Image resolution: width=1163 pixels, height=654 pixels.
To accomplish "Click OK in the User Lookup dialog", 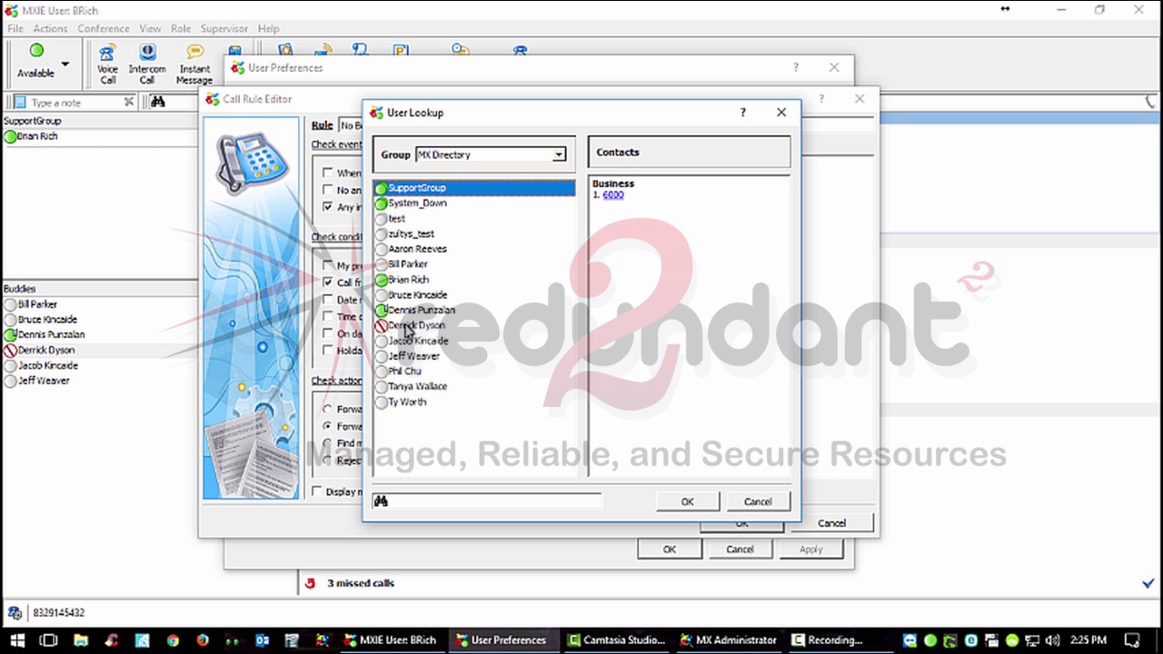I will click(688, 501).
